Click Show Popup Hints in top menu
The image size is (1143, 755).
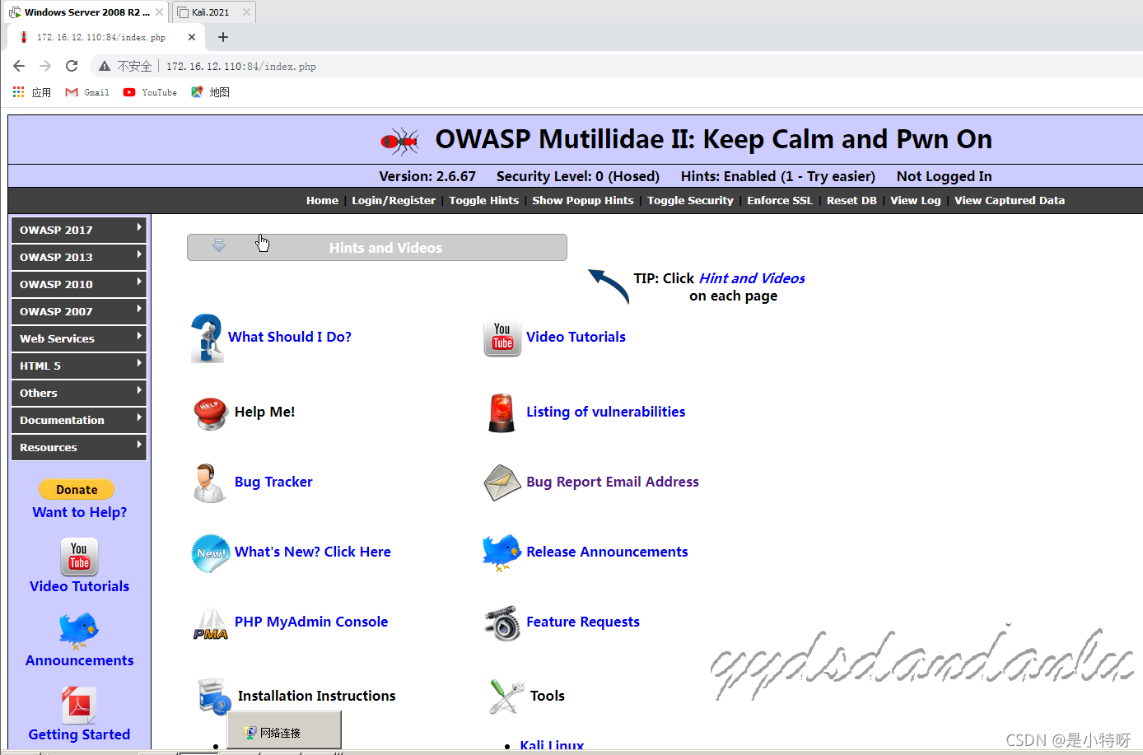pos(583,200)
